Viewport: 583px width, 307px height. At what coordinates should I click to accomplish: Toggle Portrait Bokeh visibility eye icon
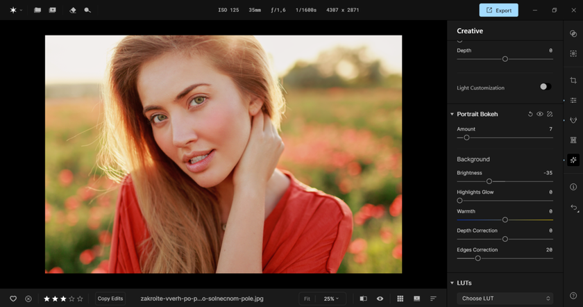540,114
